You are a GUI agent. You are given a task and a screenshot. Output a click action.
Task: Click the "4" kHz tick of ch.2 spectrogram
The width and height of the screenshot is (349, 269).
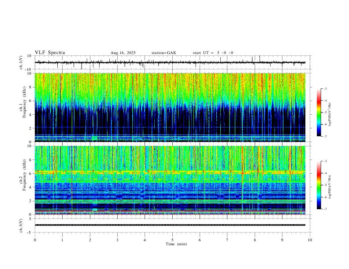[30, 187]
